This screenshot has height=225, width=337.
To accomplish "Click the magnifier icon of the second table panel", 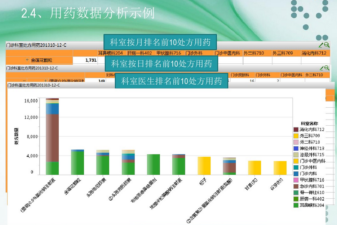I will pyautogui.click(x=327, y=68).
